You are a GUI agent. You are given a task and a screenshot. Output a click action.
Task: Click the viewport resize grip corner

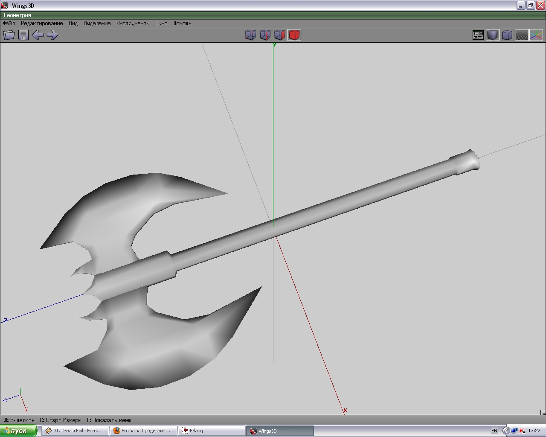(x=543, y=412)
